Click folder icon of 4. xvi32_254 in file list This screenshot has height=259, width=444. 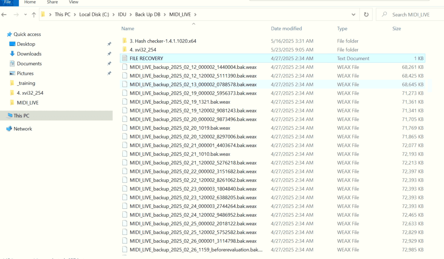(x=124, y=49)
